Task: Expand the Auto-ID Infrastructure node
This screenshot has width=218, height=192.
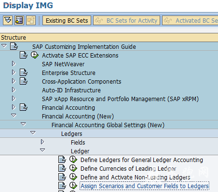Action: coord(14,90)
